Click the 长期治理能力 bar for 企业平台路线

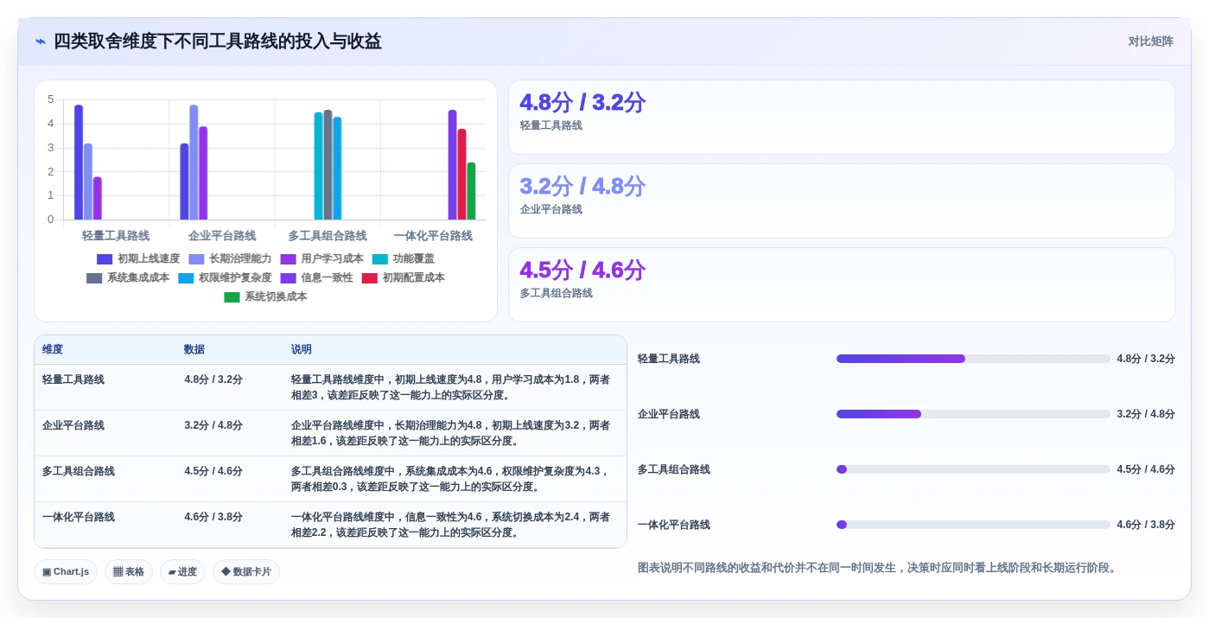point(194,162)
